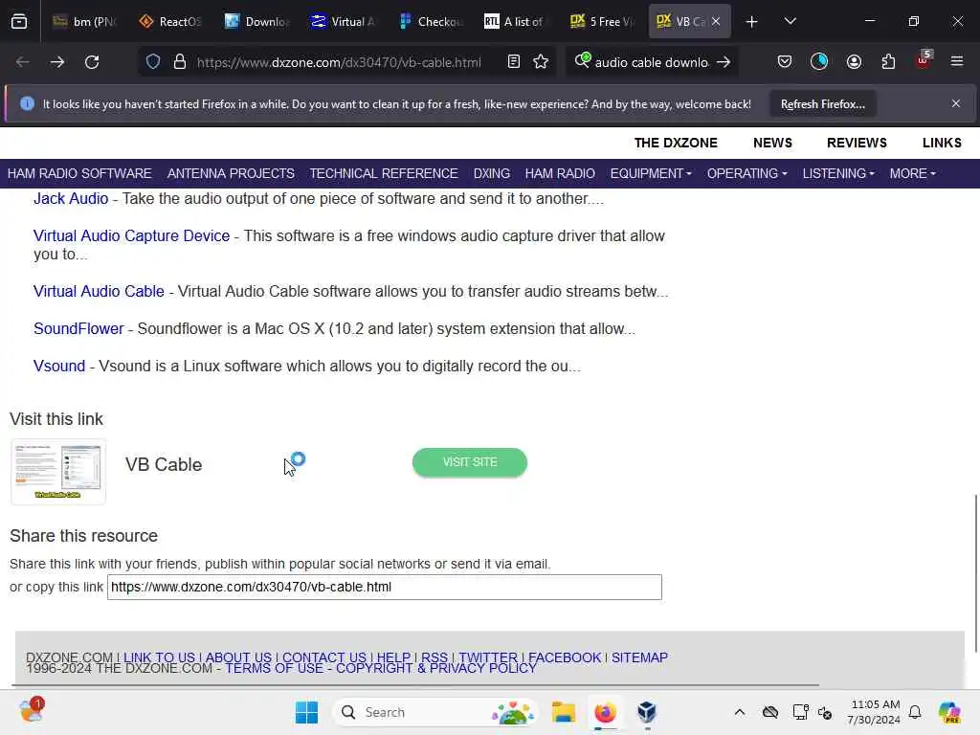Viewport: 980px width, 735px height.
Task: Open the Vsound link
Action: pos(59,367)
